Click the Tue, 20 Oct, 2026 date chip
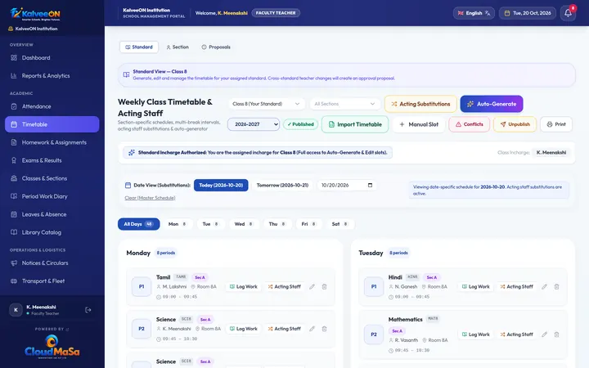This screenshot has height=368, width=589. click(x=528, y=13)
